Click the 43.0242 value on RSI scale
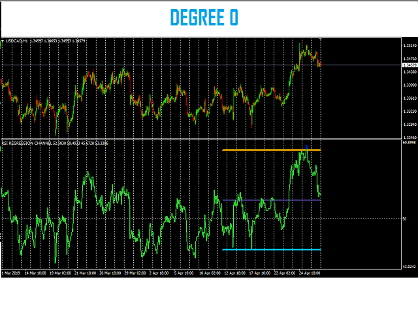 pyautogui.click(x=410, y=267)
